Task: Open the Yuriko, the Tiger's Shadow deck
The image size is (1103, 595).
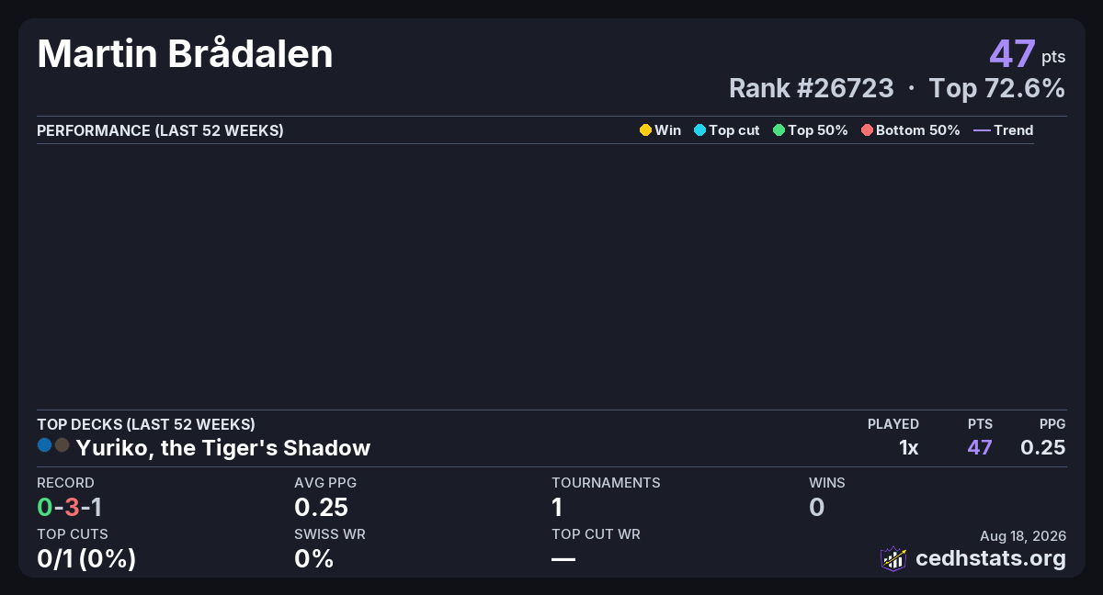Action: [x=223, y=448]
